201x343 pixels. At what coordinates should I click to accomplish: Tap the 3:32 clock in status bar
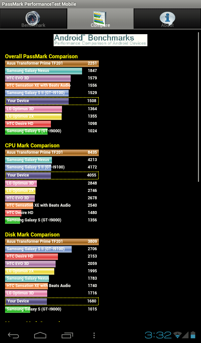pos(158,335)
